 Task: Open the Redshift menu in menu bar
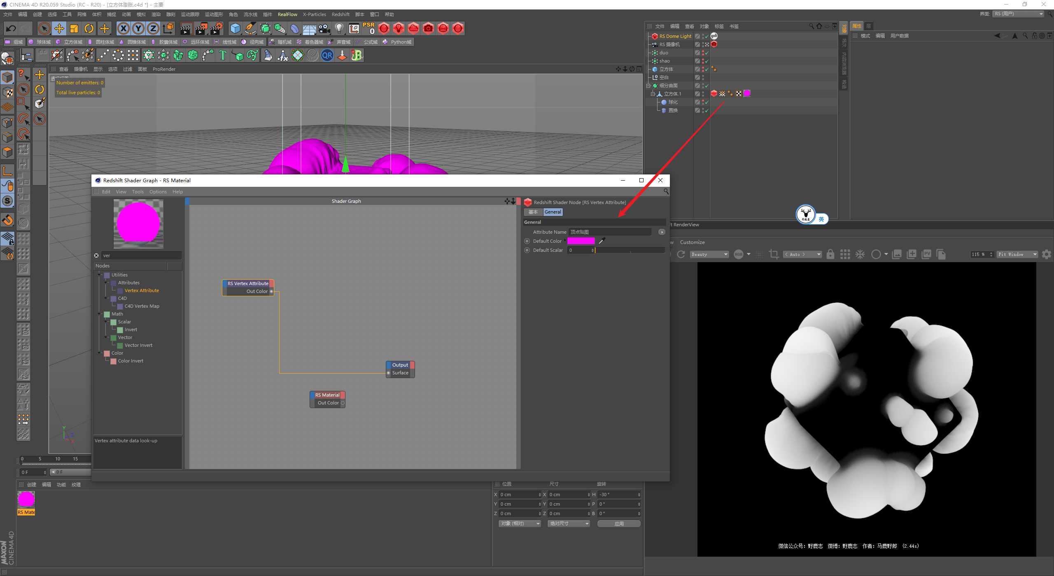coord(340,14)
